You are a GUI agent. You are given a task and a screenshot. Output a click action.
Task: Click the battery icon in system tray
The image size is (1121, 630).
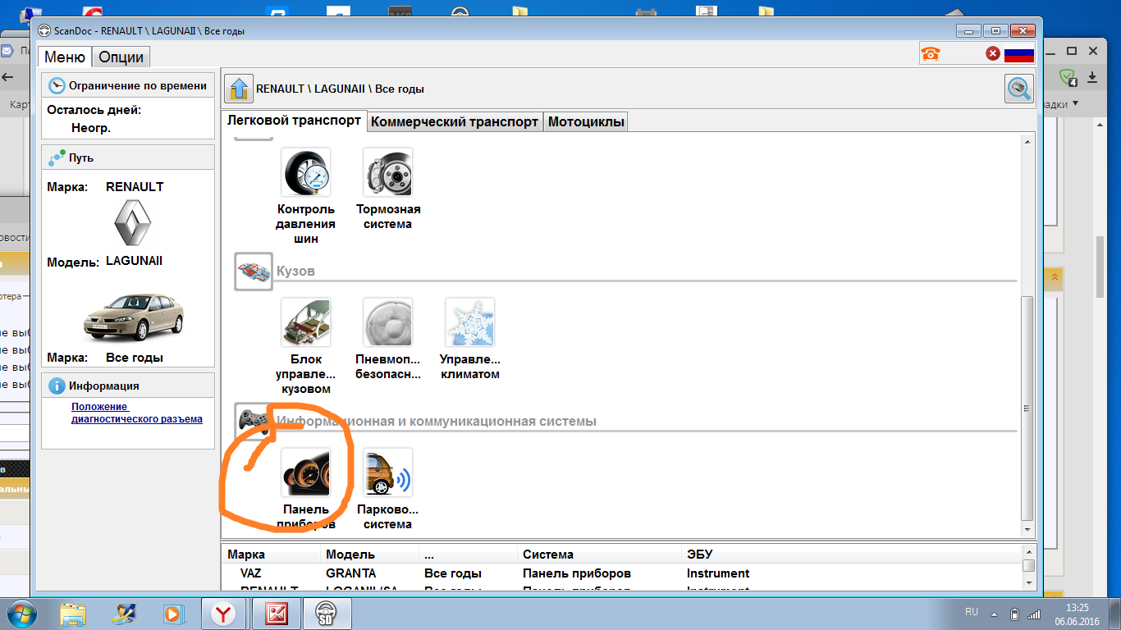click(1015, 614)
